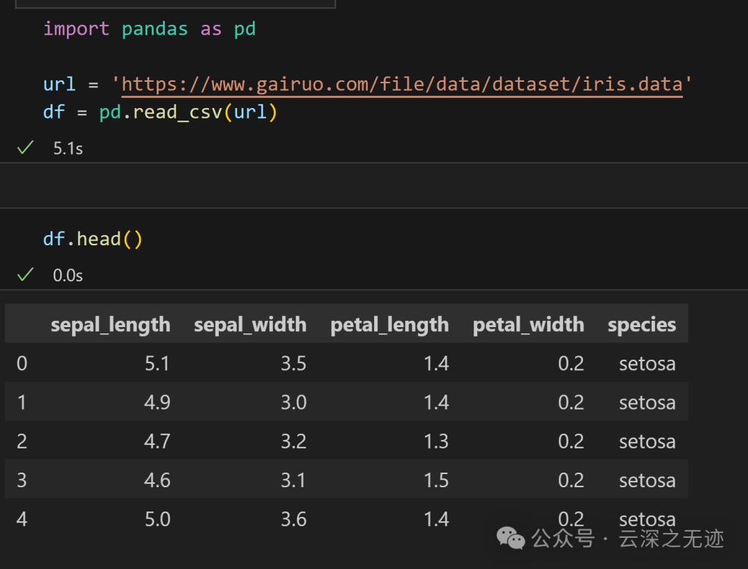Click into the df.head() code cell
Image resolution: width=748 pixels, height=569 pixels.
point(93,239)
